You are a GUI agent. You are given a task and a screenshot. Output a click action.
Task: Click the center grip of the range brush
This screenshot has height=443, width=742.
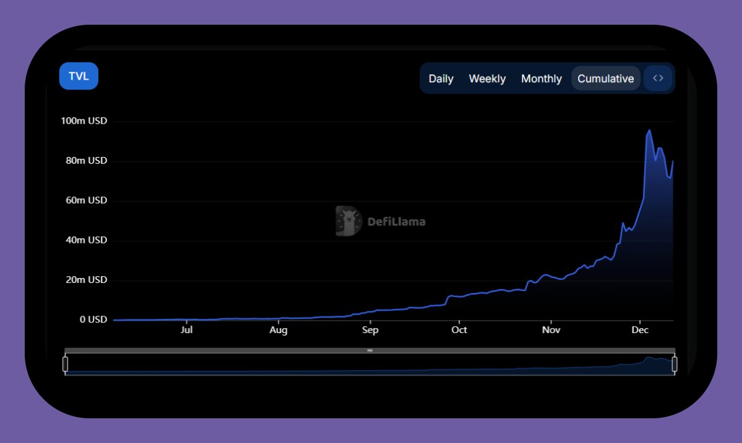click(369, 350)
